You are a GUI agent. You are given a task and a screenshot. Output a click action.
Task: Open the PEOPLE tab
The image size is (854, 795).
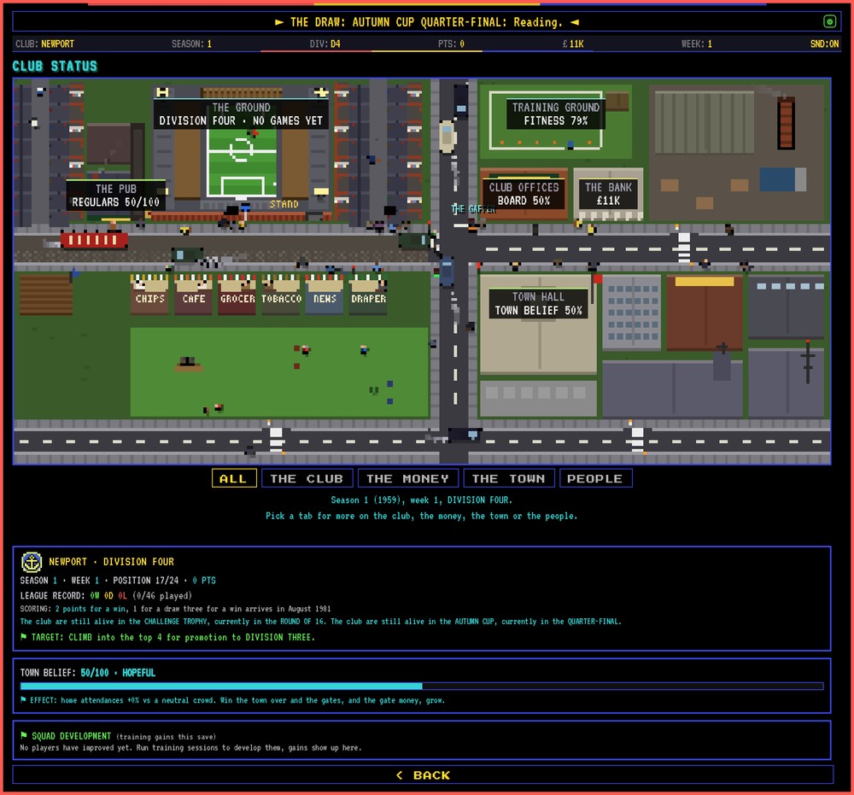[595, 479]
